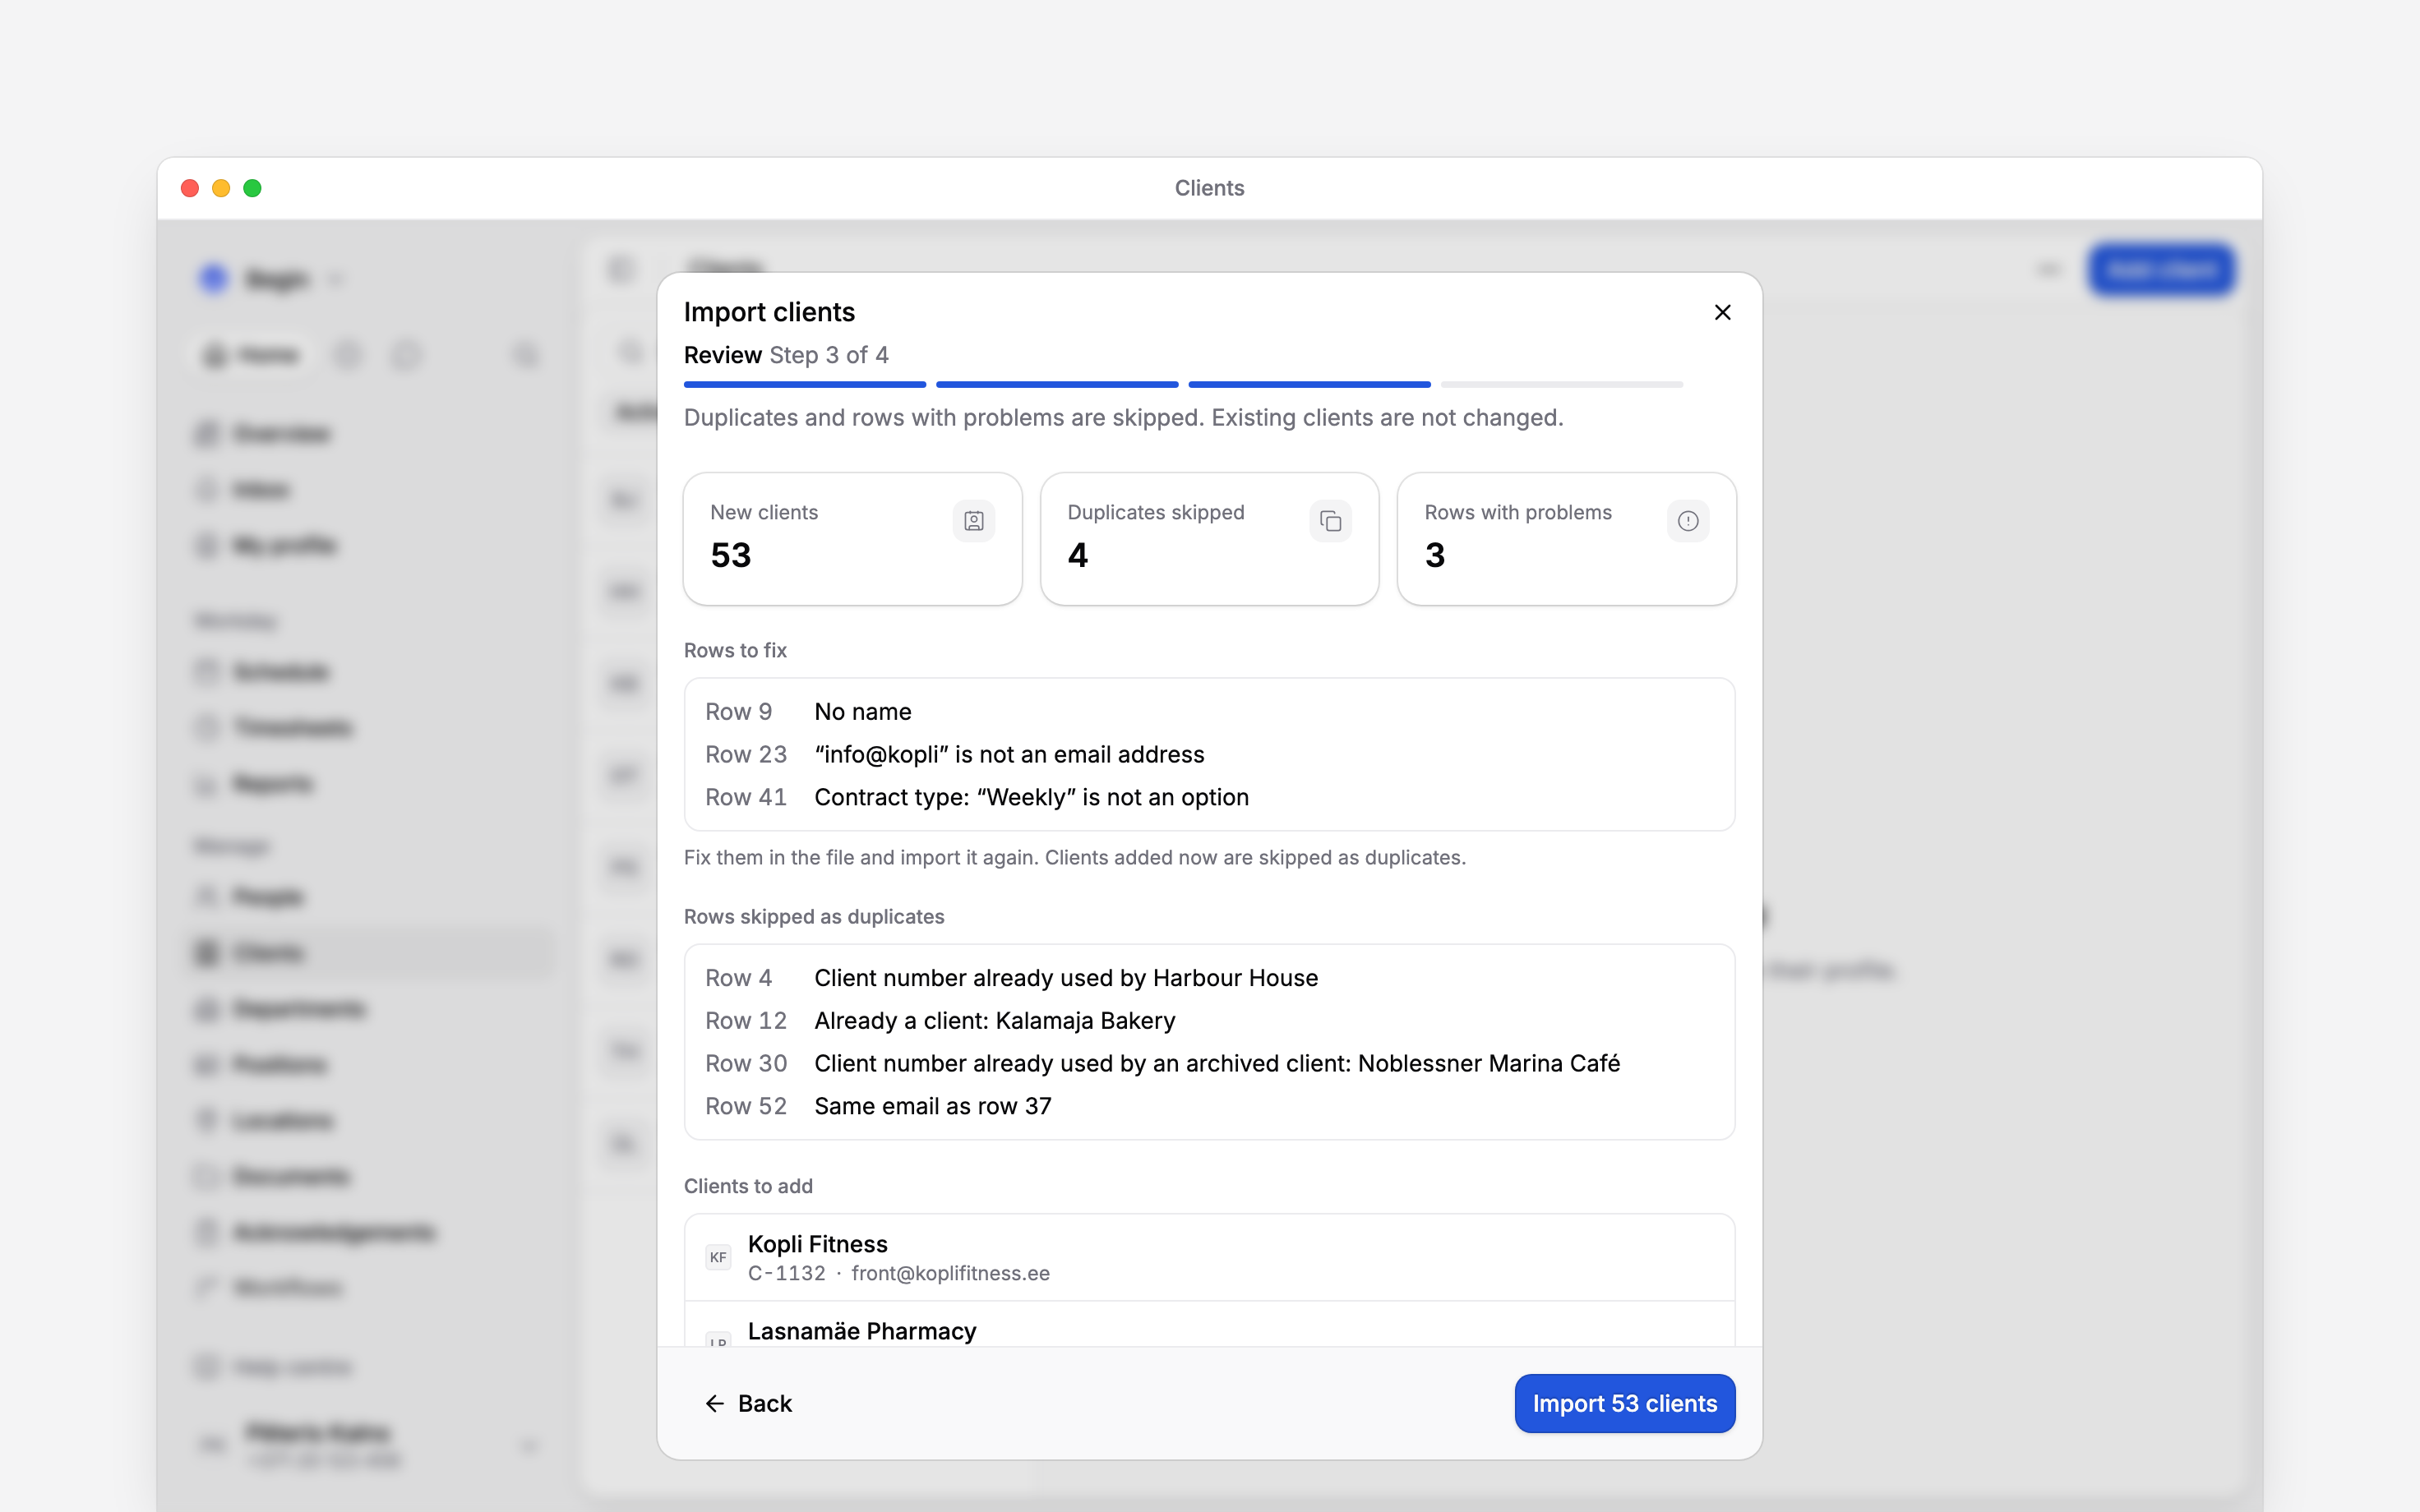Select Lasnamäe Pharmacy in Clients to add
Image resolution: width=2420 pixels, height=1512 pixels.
pos(1209,1325)
